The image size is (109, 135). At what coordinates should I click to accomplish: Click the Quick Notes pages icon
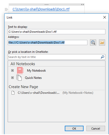19,78
